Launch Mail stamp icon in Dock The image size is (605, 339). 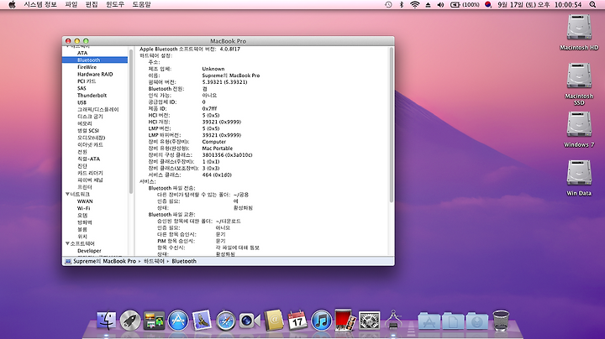(x=202, y=321)
